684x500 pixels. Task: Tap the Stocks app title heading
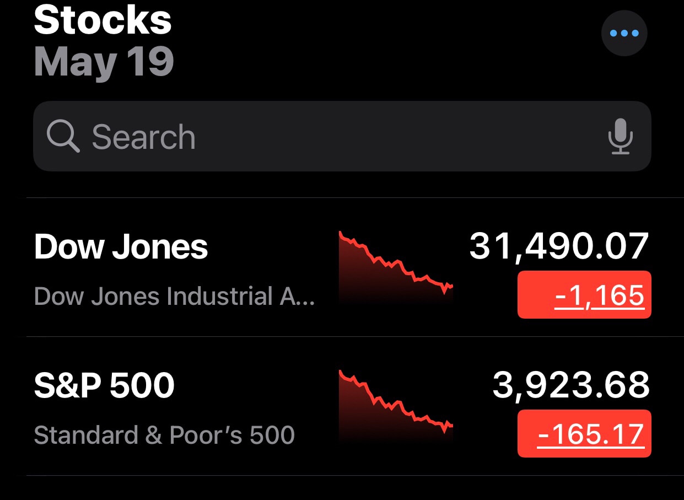(x=103, y=21)
